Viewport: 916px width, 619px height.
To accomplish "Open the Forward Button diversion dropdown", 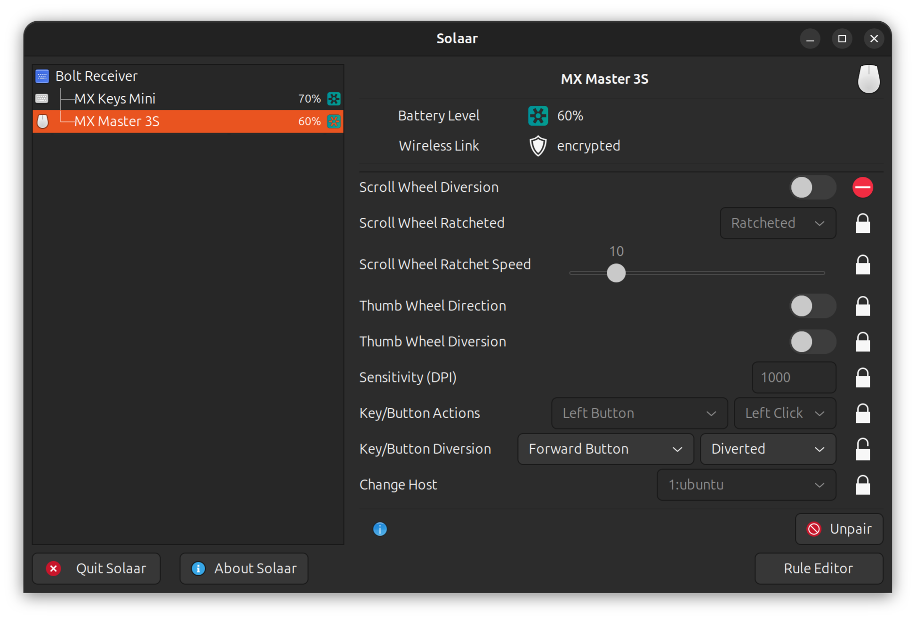I will tap(605, 449).
